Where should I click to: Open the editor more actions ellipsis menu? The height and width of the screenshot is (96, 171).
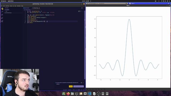point(84,8)
